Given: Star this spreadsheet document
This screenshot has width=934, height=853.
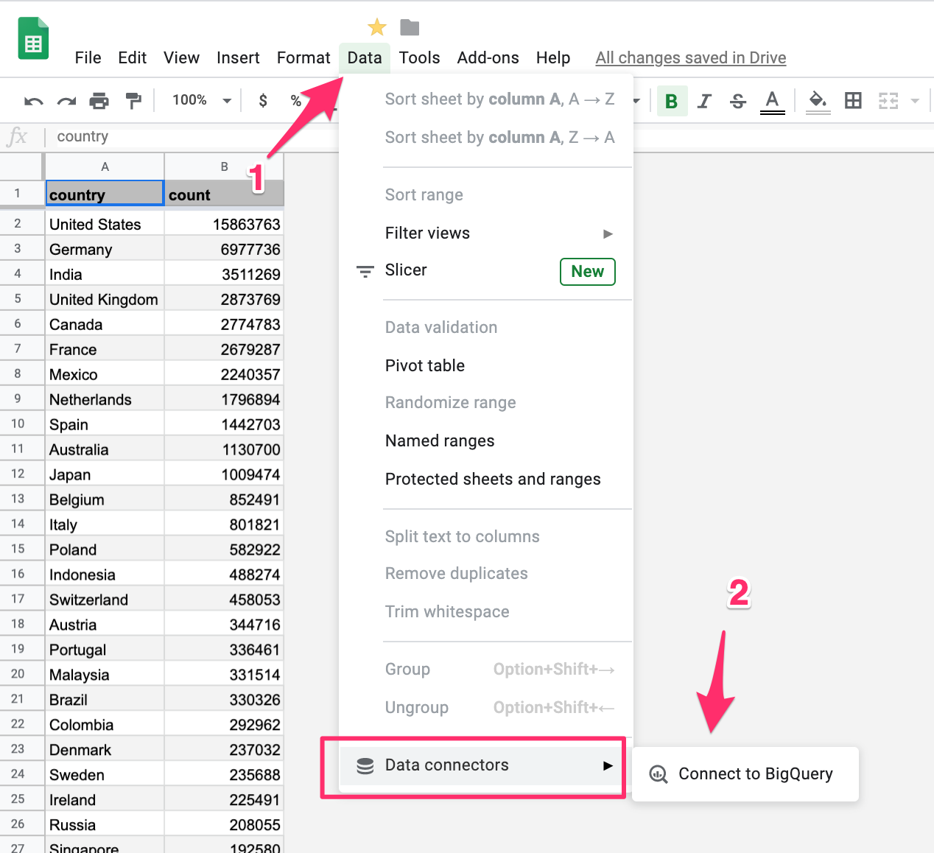Looking at the screenshot, I should pyautogui.click(x=377, y=28).
